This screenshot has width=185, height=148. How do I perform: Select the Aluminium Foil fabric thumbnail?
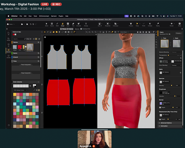pyautogui.click(x=30, y=47)
